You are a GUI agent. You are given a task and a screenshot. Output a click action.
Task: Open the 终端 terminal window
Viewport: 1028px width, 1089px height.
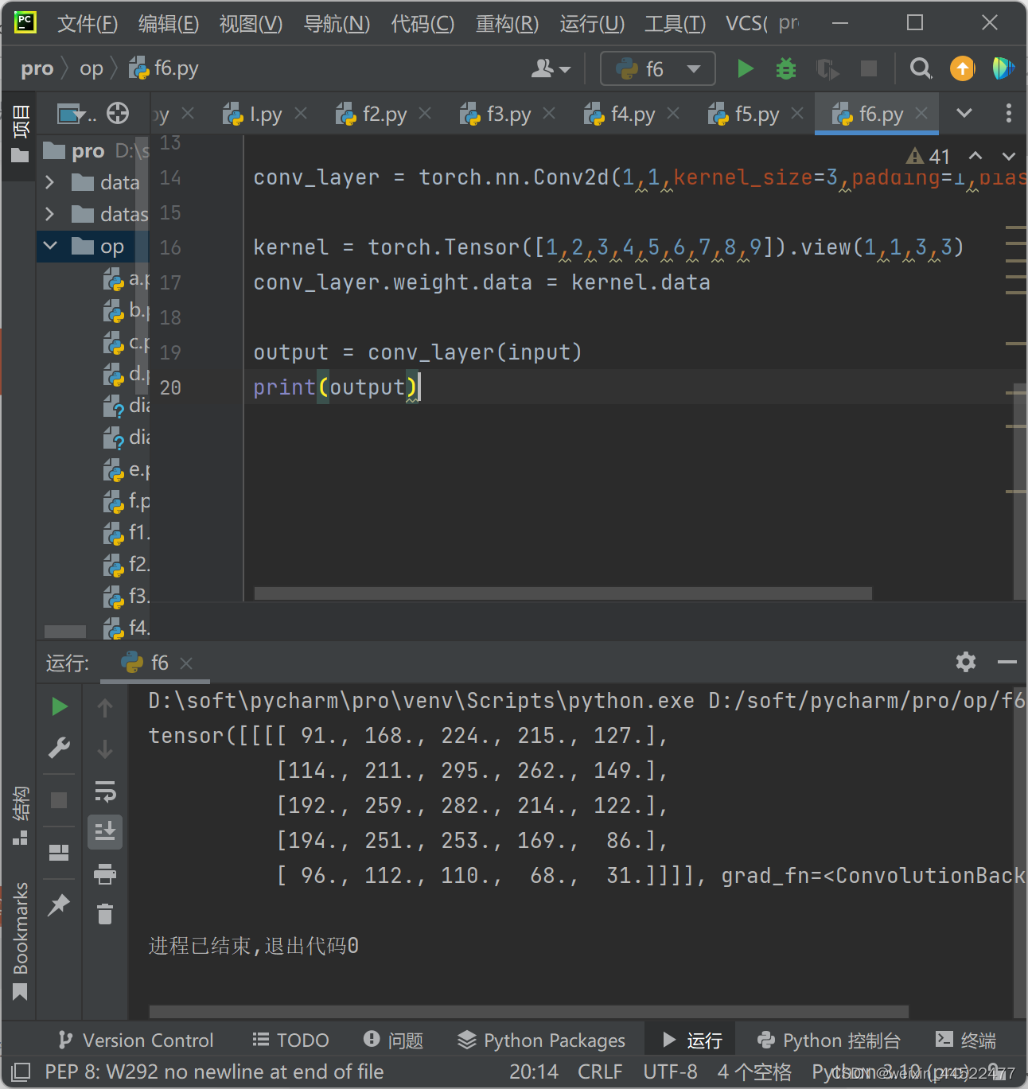tap(966, 1040)
